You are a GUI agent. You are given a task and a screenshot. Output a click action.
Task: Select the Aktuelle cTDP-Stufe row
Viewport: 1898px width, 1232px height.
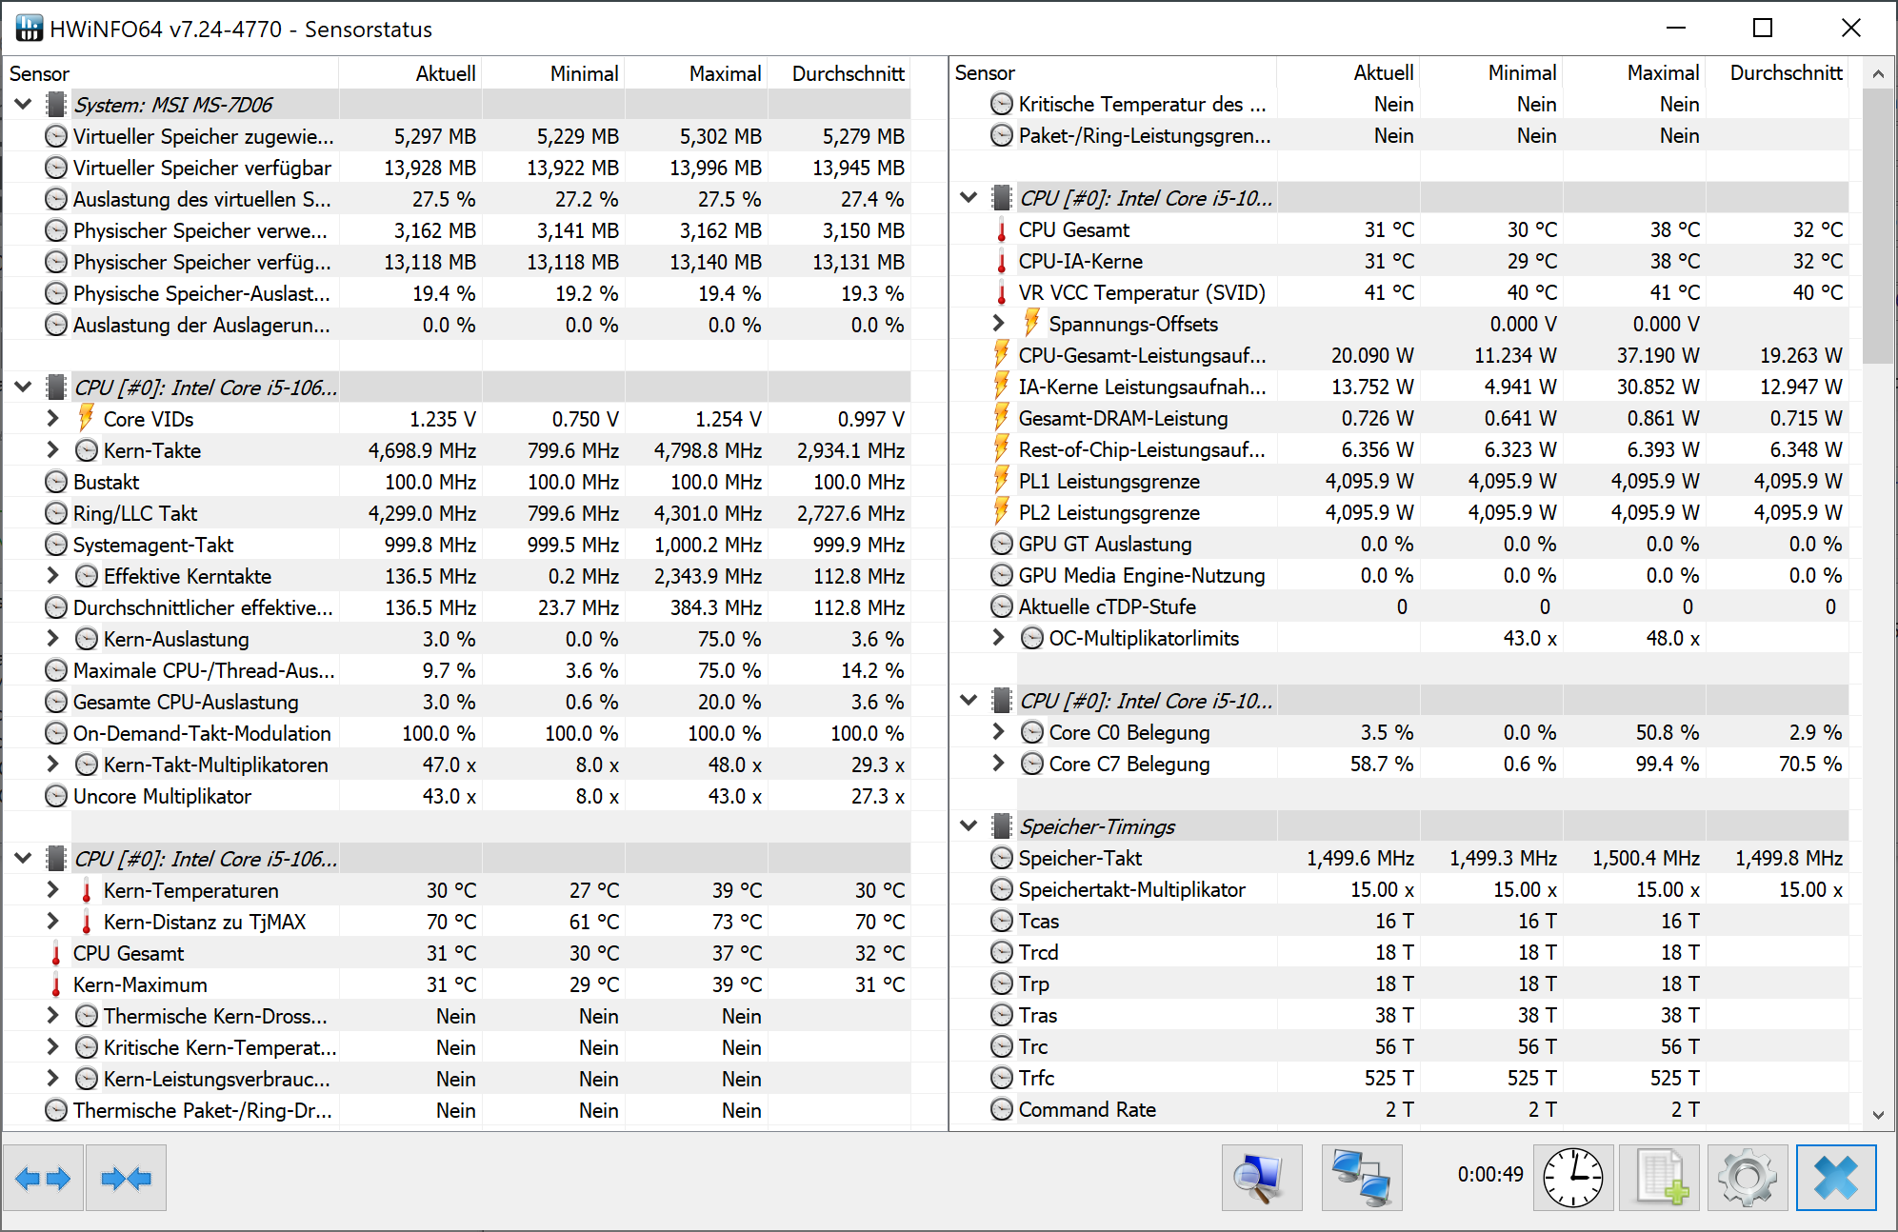(1400, 606)
